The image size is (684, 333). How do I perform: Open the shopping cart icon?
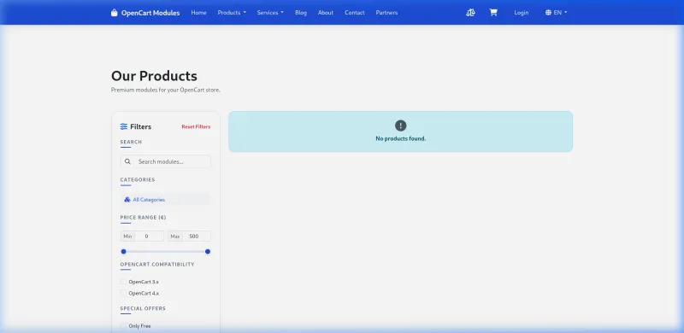point(493,13)
